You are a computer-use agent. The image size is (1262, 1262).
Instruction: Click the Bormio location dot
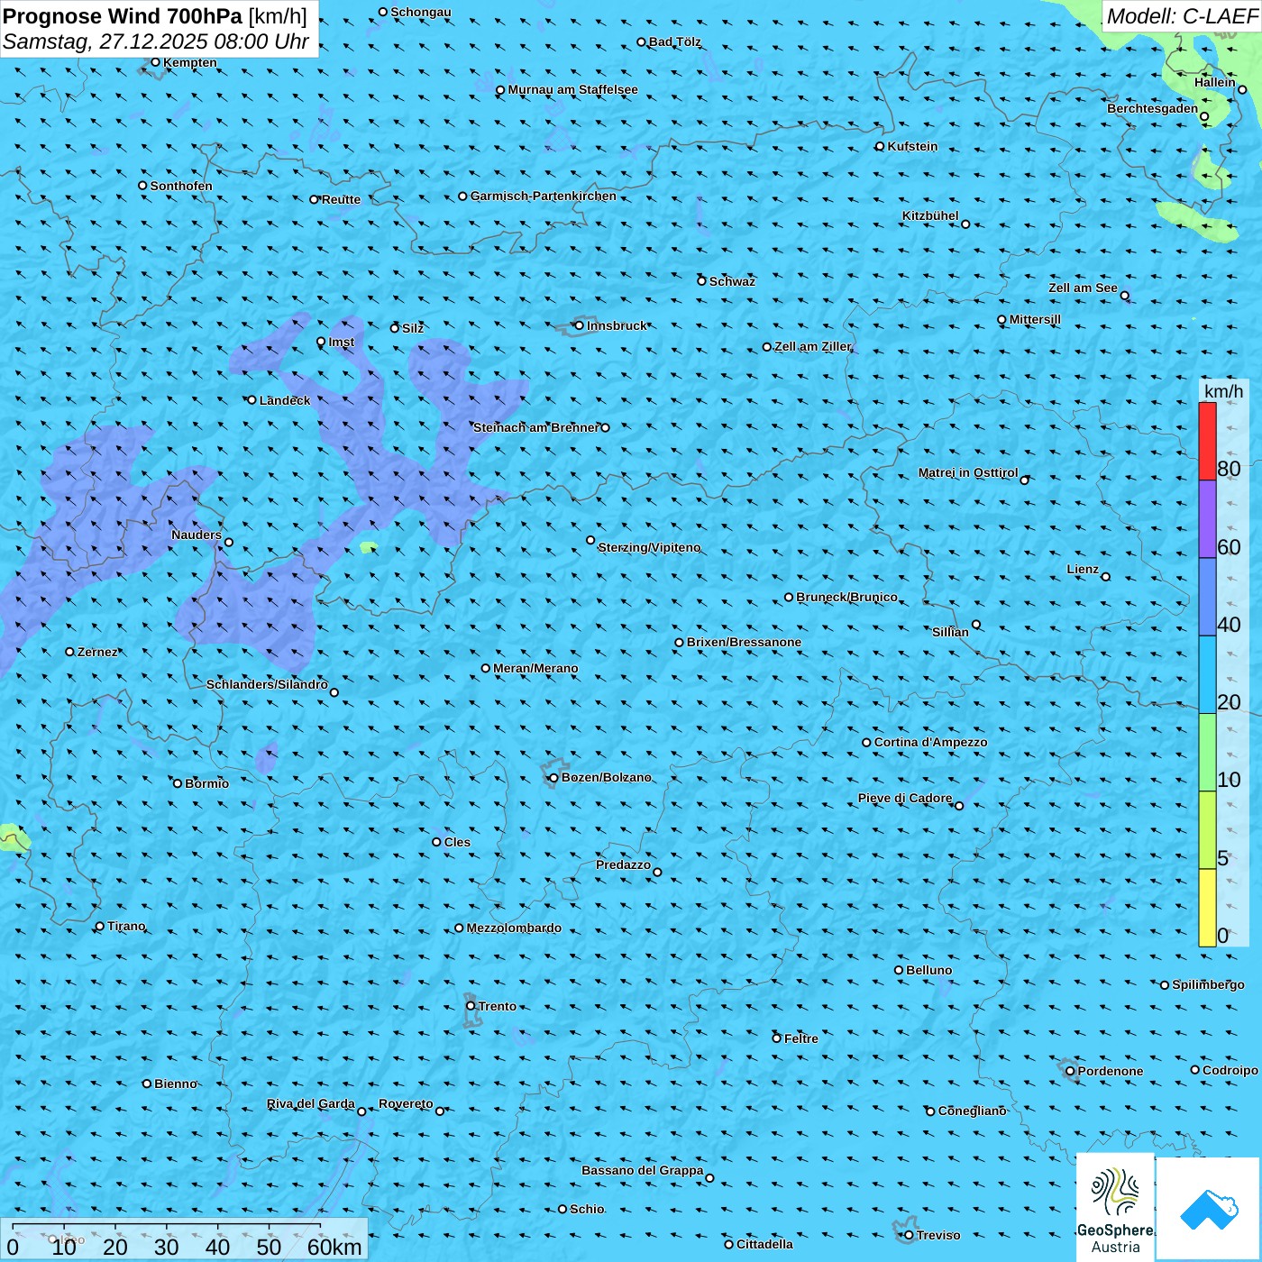pos(178,783)
